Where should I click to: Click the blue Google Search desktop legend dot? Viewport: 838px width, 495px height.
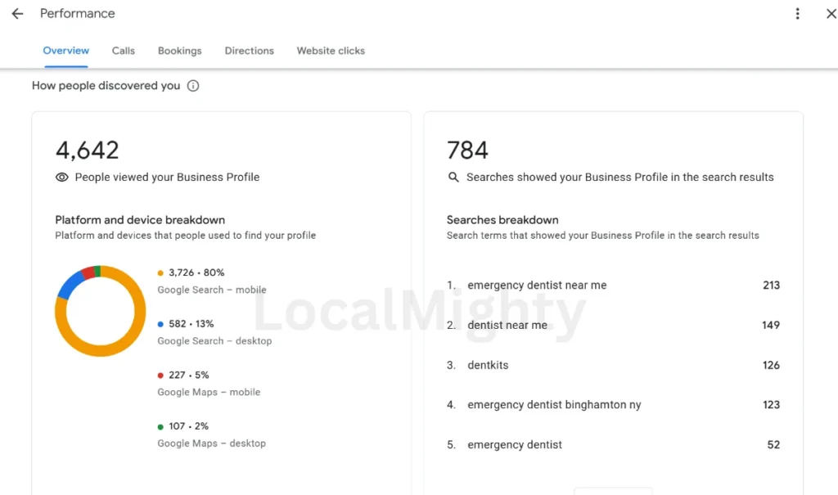[x=161, y=324]
